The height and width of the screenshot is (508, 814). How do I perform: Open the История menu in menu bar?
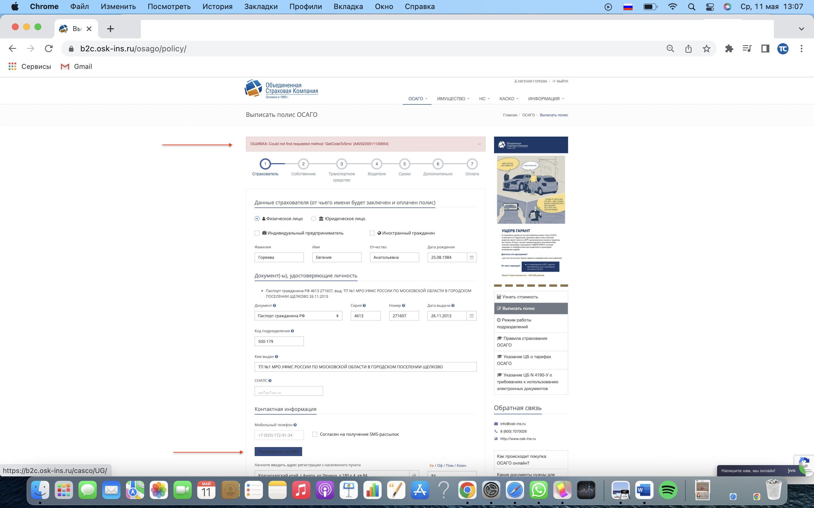click(217, 7)
